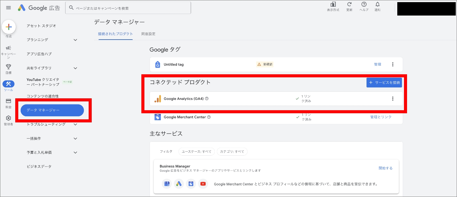The width and height of the screenshot is (457, 197).
Task: Click the Google Ads icon under Business Manager
Action: pyautogui.click(x=179, y=184)
